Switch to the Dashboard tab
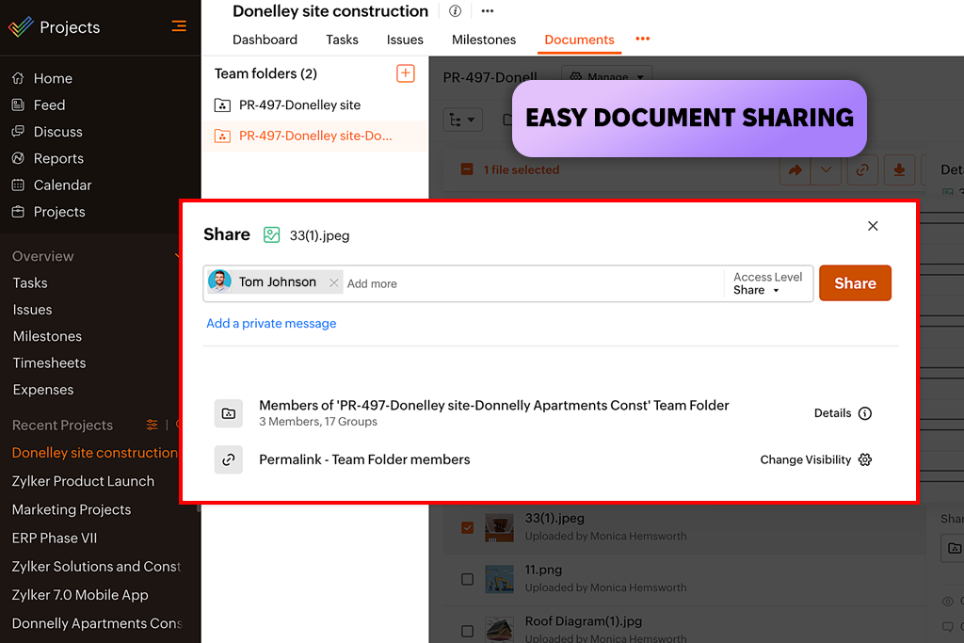Screen dimensions: 964x643 pos(265,40)
